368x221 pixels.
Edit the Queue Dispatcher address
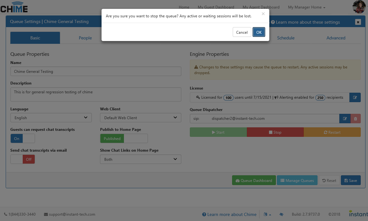pyautogui.click(x=345, y=119)
